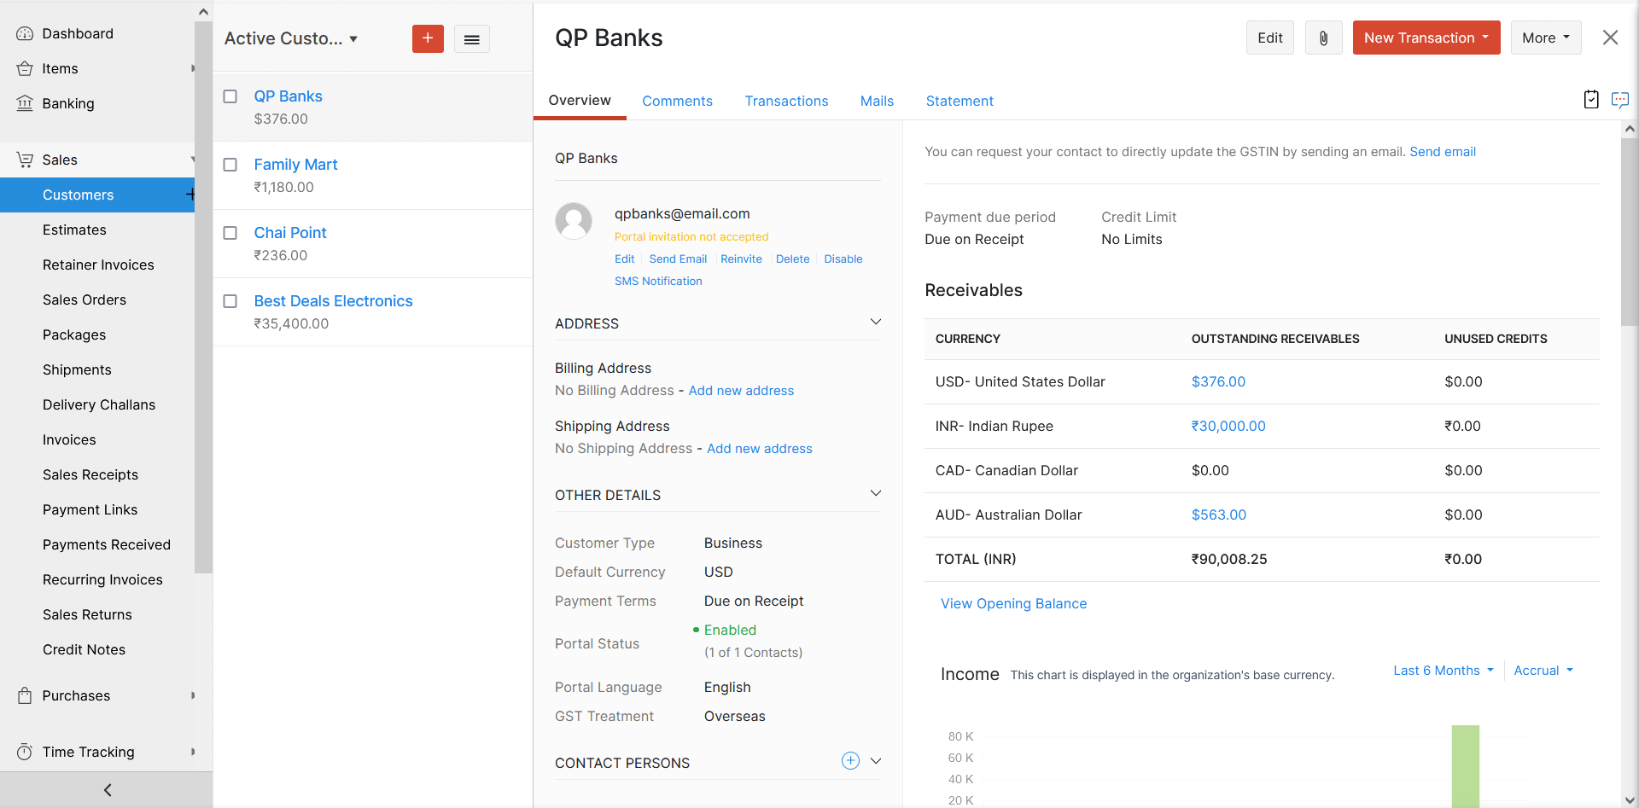
Task: Check the QP Banks checkbox
Action: [x=230, y=96]
